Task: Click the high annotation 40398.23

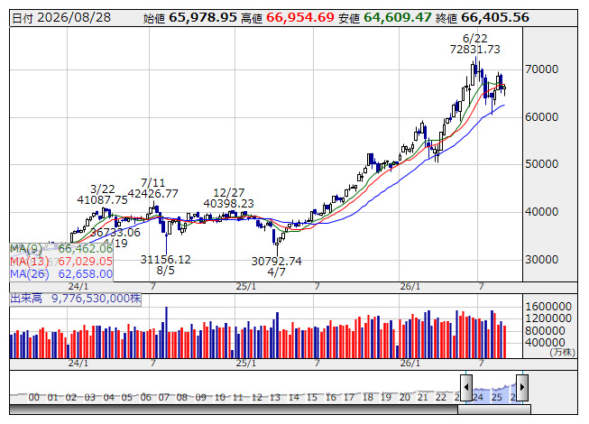Action: (x=228, y=204)
